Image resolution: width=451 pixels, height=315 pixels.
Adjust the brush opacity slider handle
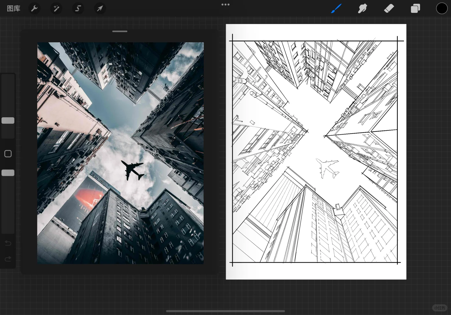click(x=8, y=173)
